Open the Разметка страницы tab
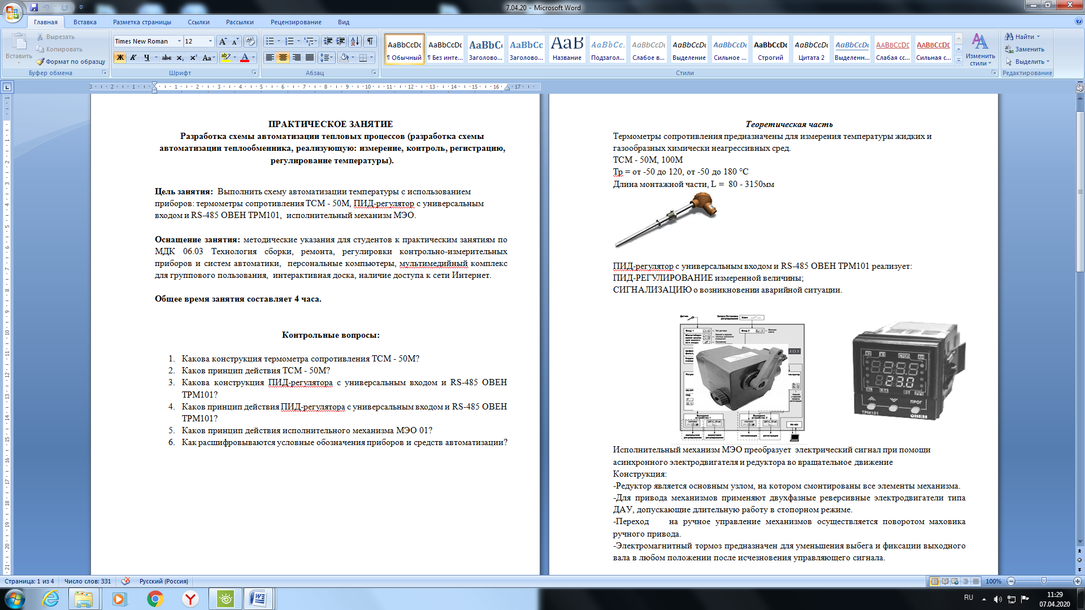The height and width of the screenshot is (610, 1085). [142, 22]
